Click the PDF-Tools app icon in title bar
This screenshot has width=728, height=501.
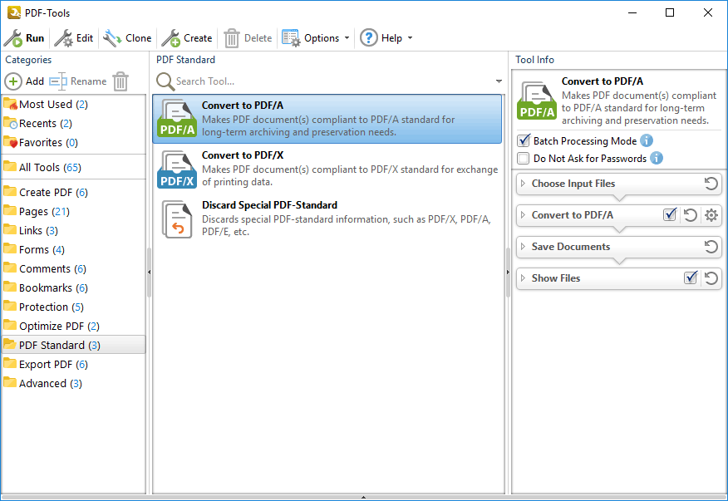[13, 12]
